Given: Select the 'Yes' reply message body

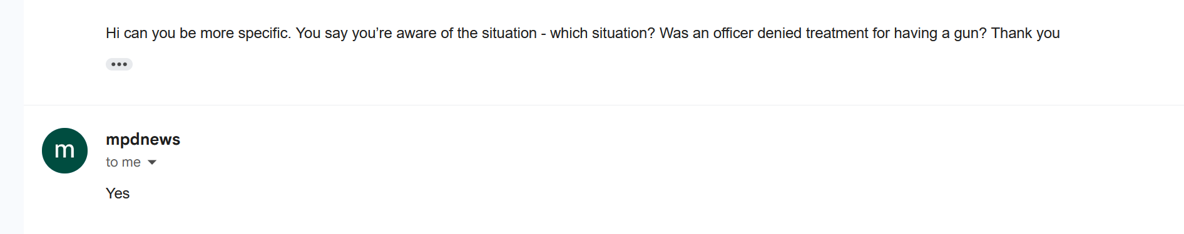Looking at the screenshot, I should (118, 193).
